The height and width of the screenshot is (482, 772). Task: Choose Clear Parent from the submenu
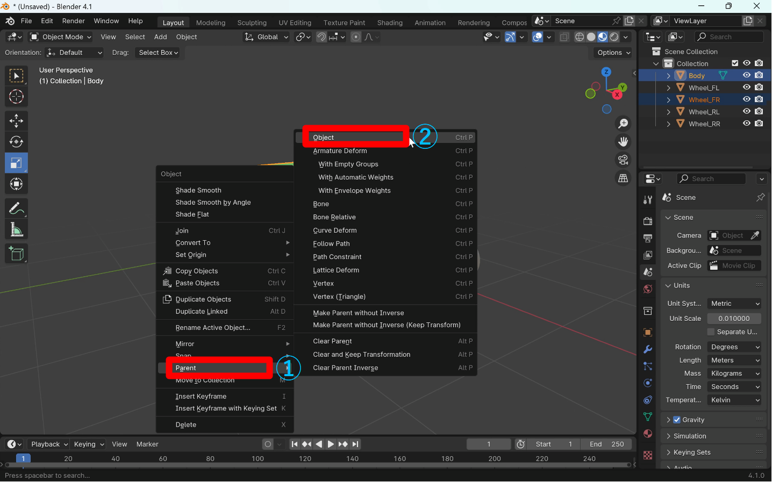[x=332, y=341]
